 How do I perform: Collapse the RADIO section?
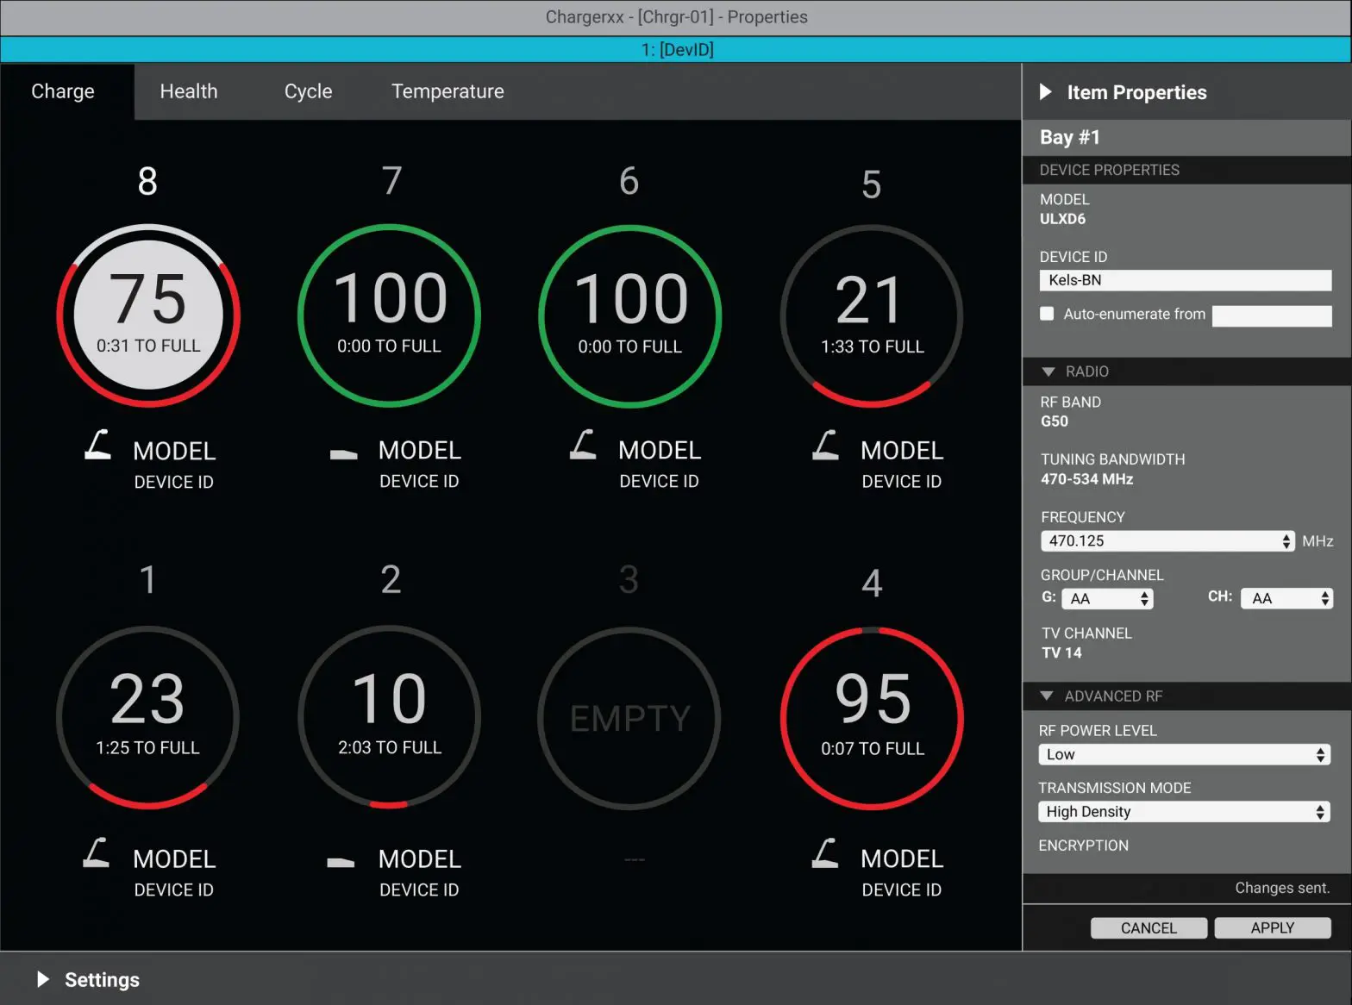point(1048,371)
